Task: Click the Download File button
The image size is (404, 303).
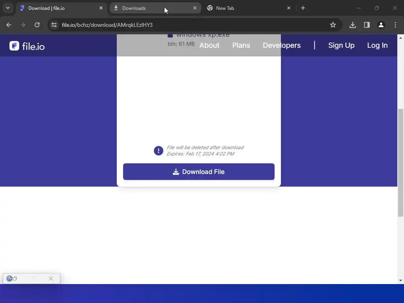Action: pyautogui.click(x=199, y=172)
